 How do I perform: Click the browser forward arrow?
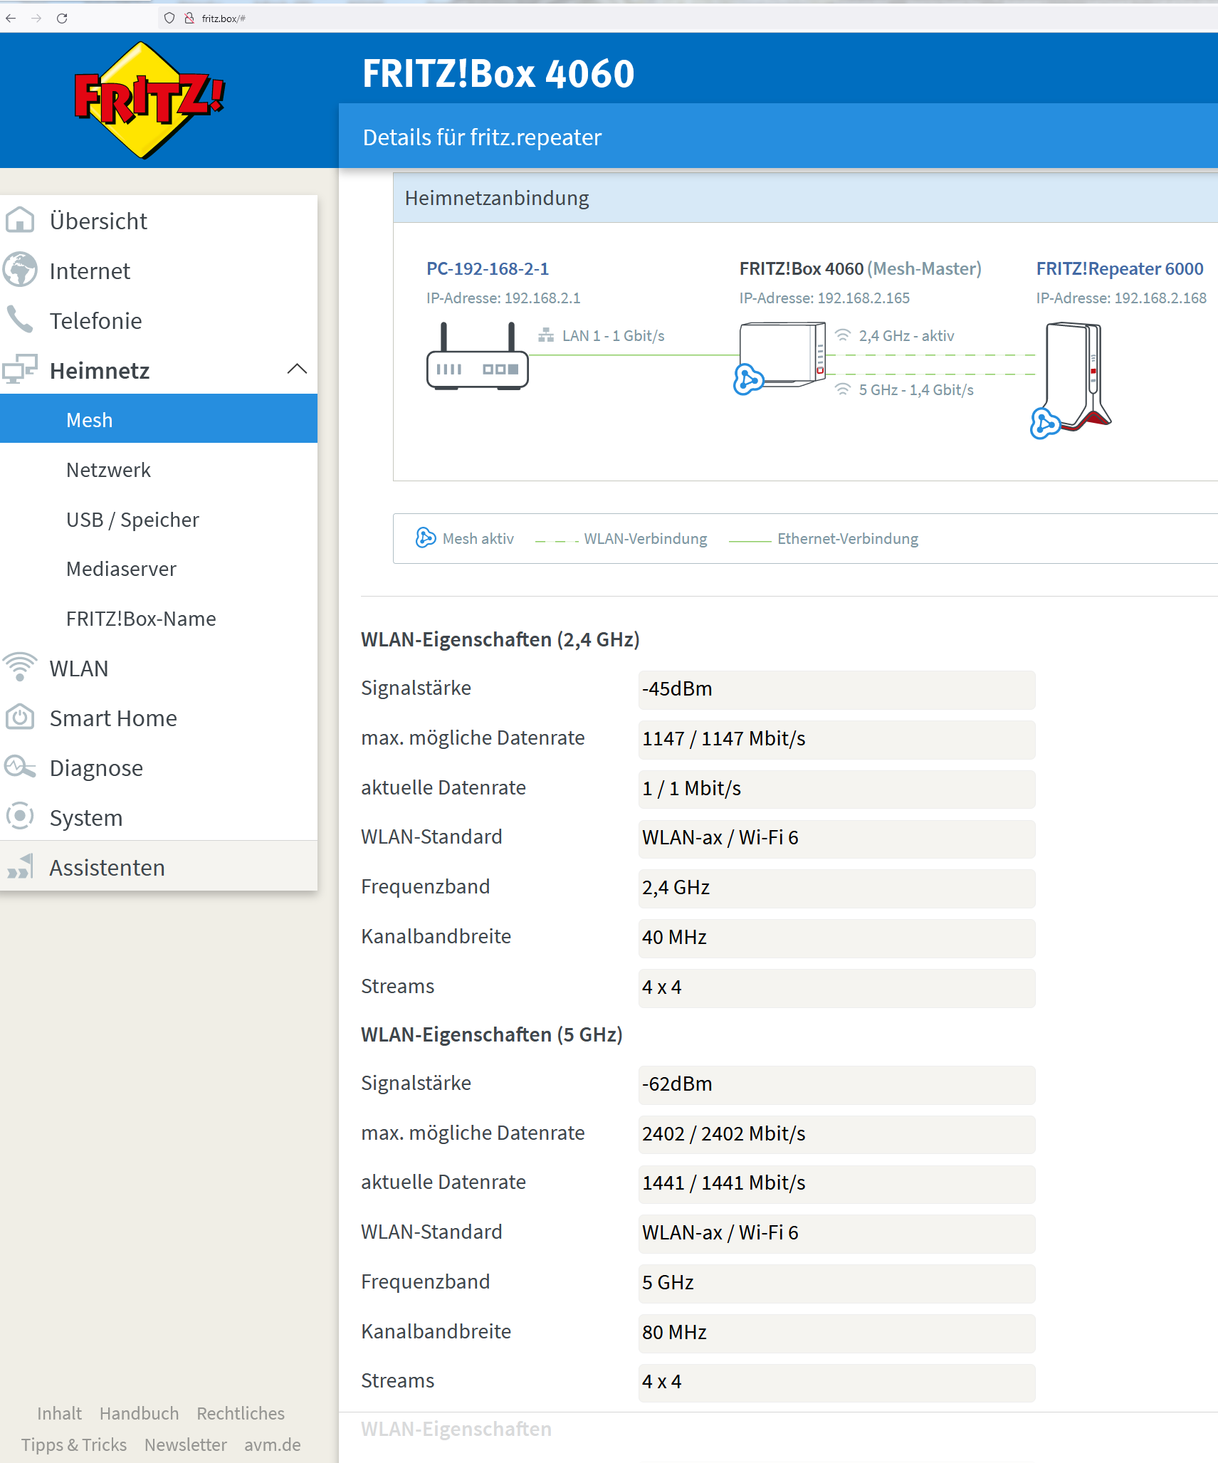point(36,19)
